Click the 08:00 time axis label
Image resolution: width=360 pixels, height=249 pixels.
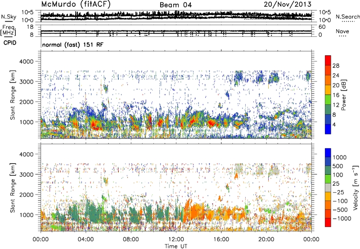click(131, 240)
